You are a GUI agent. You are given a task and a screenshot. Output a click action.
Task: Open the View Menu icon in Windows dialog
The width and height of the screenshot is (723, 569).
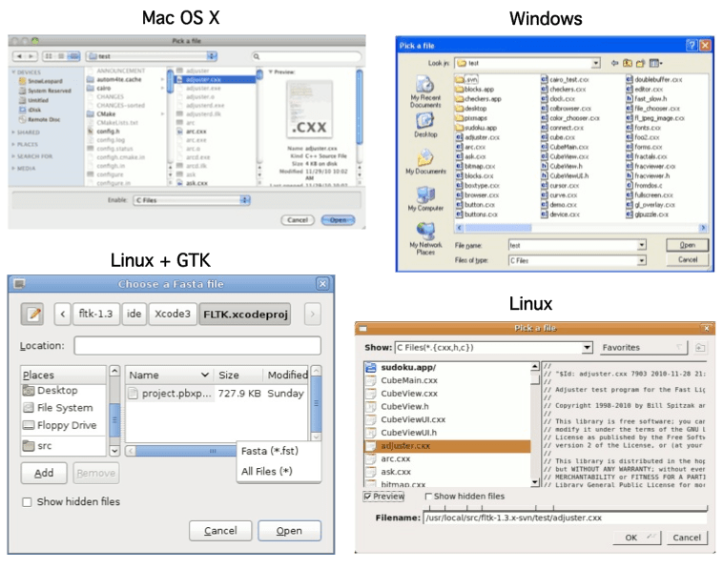[x=655, y=63]
